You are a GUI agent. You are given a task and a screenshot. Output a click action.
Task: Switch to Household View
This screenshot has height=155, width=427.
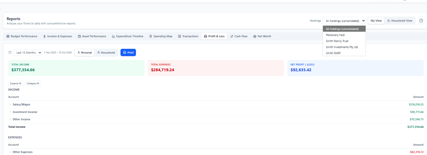(x=400, y=21)
